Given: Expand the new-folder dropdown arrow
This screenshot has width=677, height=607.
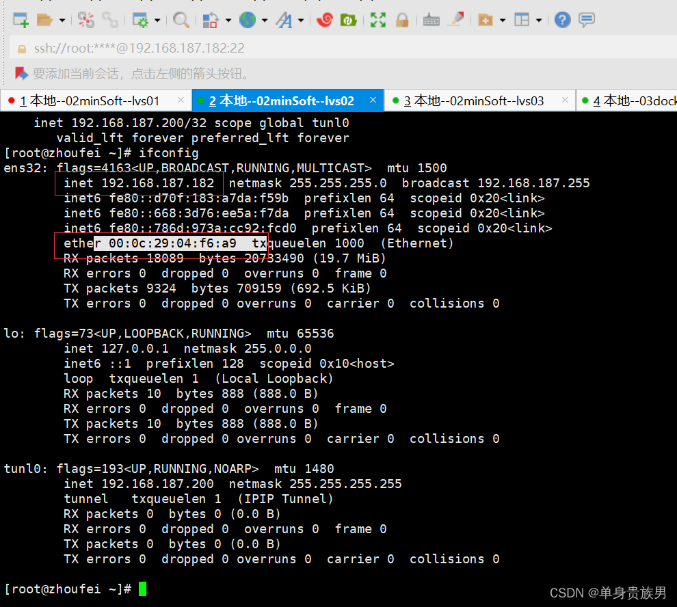Looking at the screenshot, I should 503,21.
